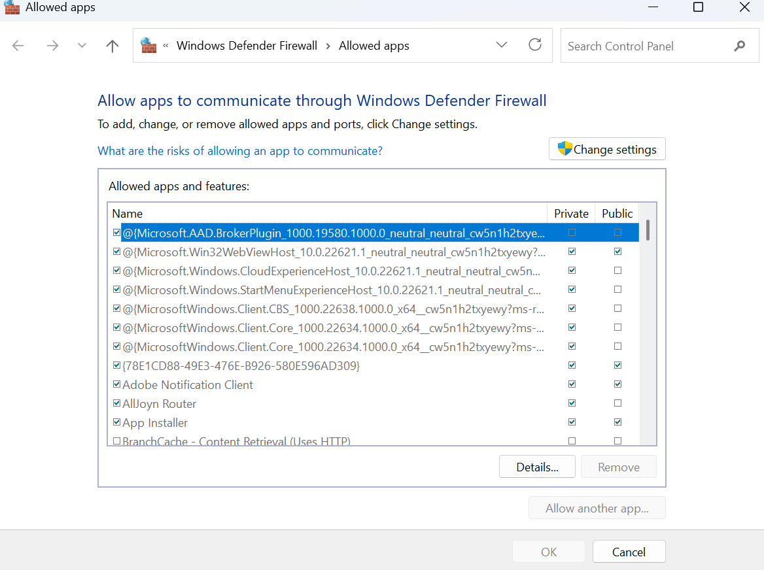Toggle Private checkbox for App Installer
The height and width of the screenshot is (570, 764).
coord(572,422)
